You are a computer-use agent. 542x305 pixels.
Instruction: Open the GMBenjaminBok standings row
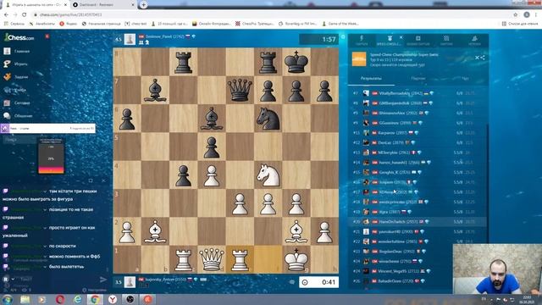[418, 103]
